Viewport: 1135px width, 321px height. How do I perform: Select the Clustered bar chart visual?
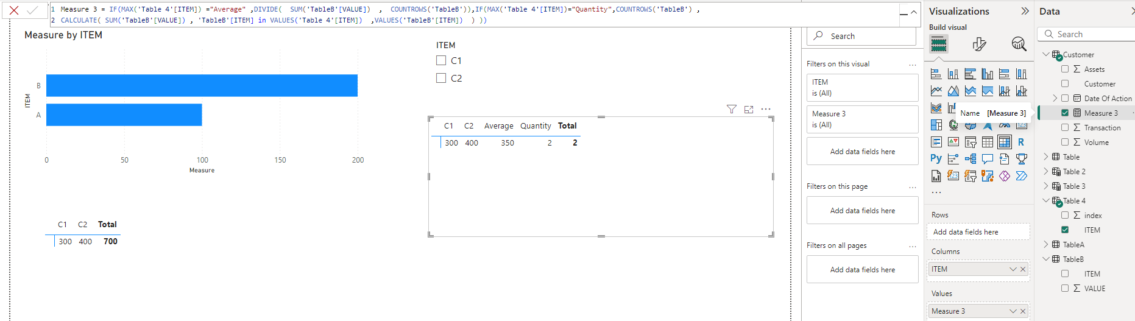point(971,74)
